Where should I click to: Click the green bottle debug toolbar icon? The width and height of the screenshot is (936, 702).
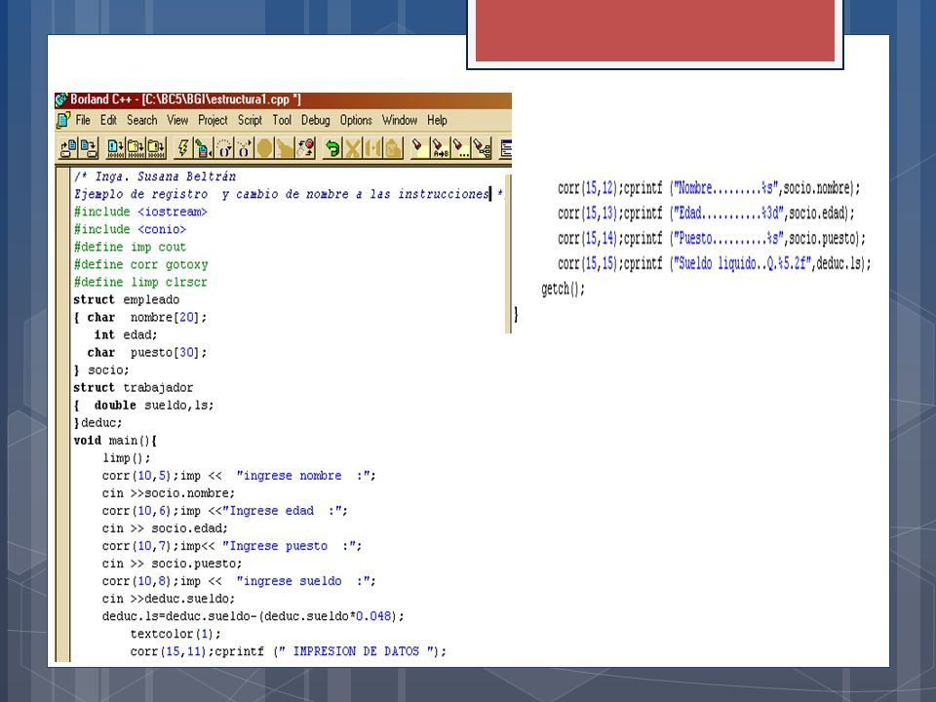click(203, 147)
